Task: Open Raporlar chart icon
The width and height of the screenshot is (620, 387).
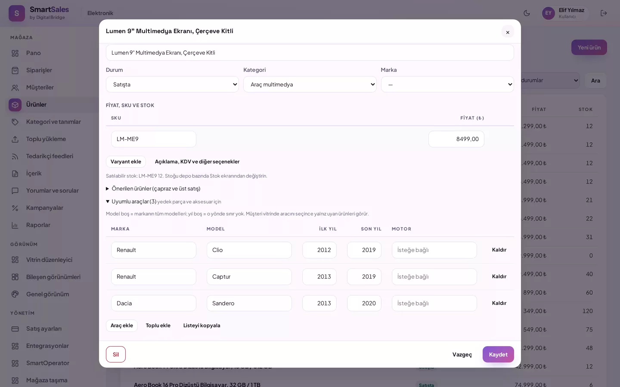Action: coord(15,225)
